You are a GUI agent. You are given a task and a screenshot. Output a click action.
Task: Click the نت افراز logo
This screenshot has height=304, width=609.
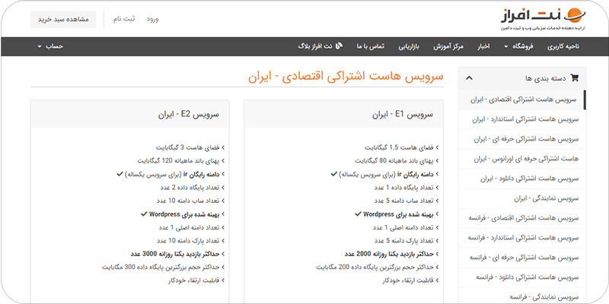pyautogui.click(x=543, y=18)
